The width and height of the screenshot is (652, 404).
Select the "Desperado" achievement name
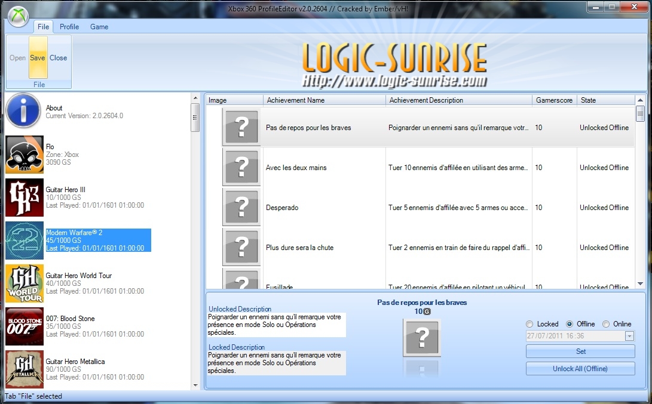click(x=282, y=207)
